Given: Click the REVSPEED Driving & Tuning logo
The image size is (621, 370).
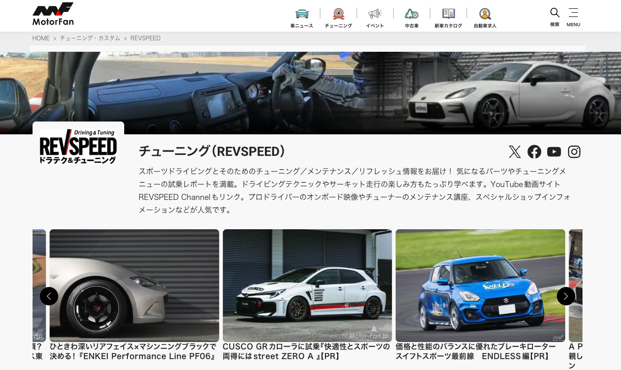Looking at the screenshot, I should [x=78, y=146].
